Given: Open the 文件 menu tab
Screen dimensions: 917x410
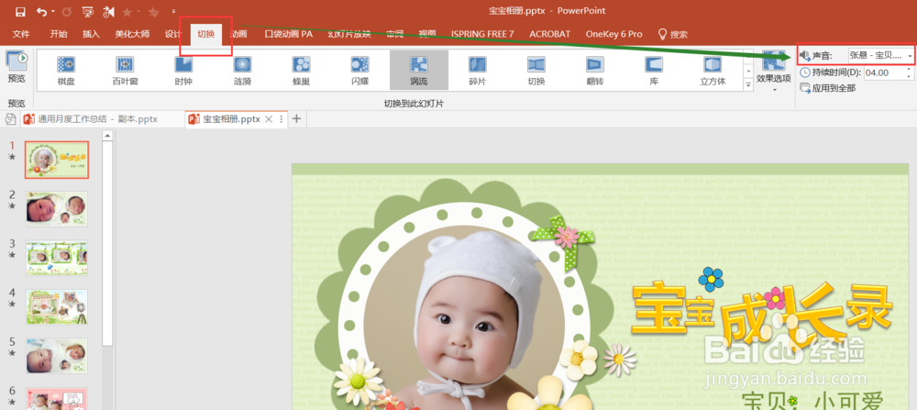Looking at the screenshot, I should tap(21, 34).
